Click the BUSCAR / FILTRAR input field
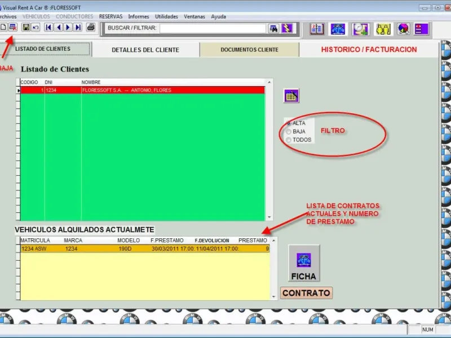The image size is (451, 338). [x=213, y=28]
